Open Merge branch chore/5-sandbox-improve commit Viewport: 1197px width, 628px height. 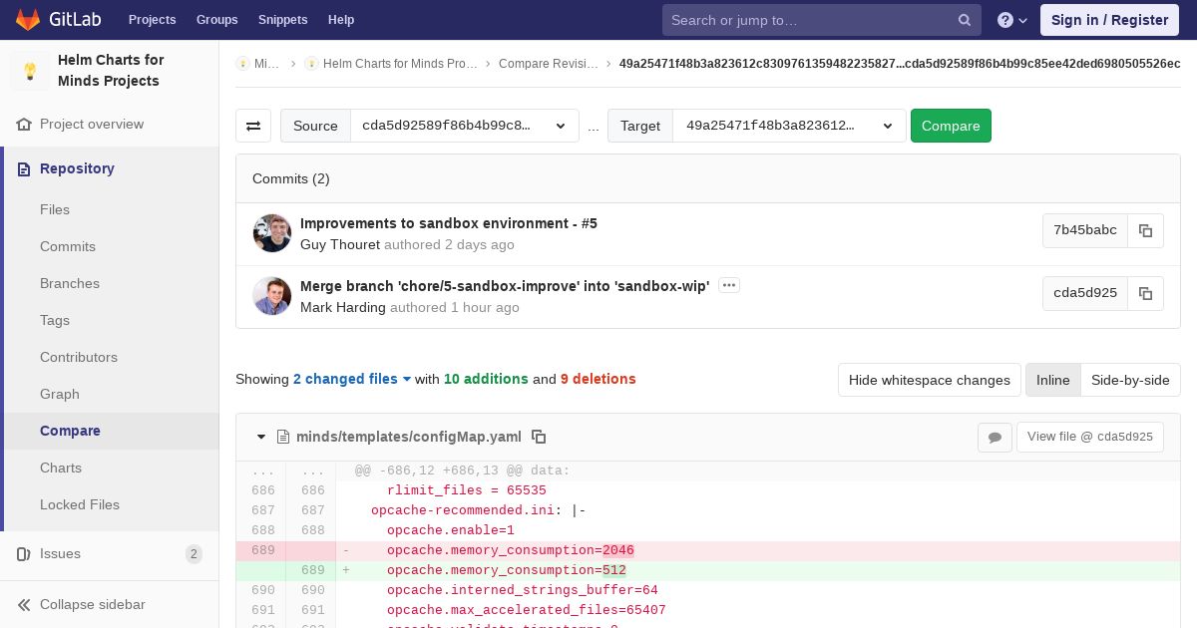pyautogui.click(x=505, y=286)
